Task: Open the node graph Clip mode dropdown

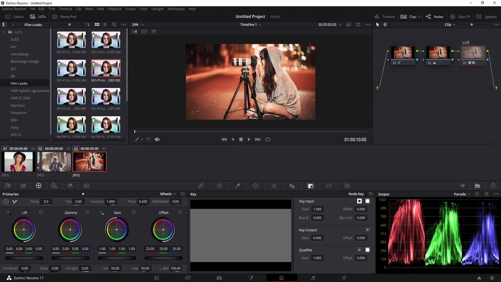Action: [450, 25]
